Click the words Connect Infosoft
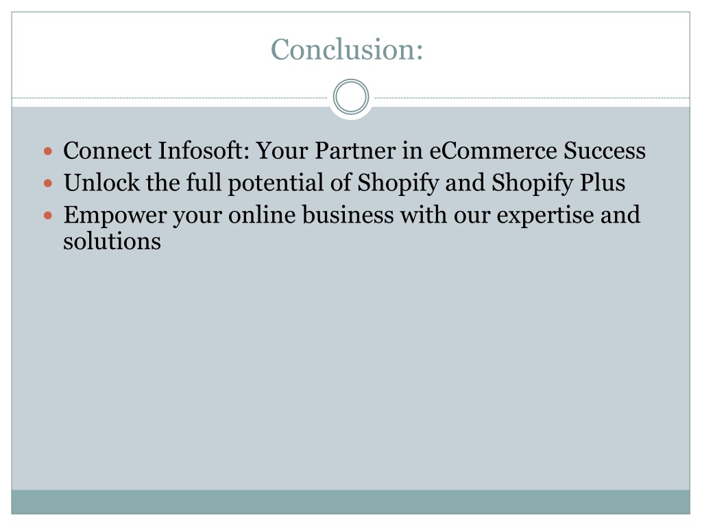 [x=156, y=150]
